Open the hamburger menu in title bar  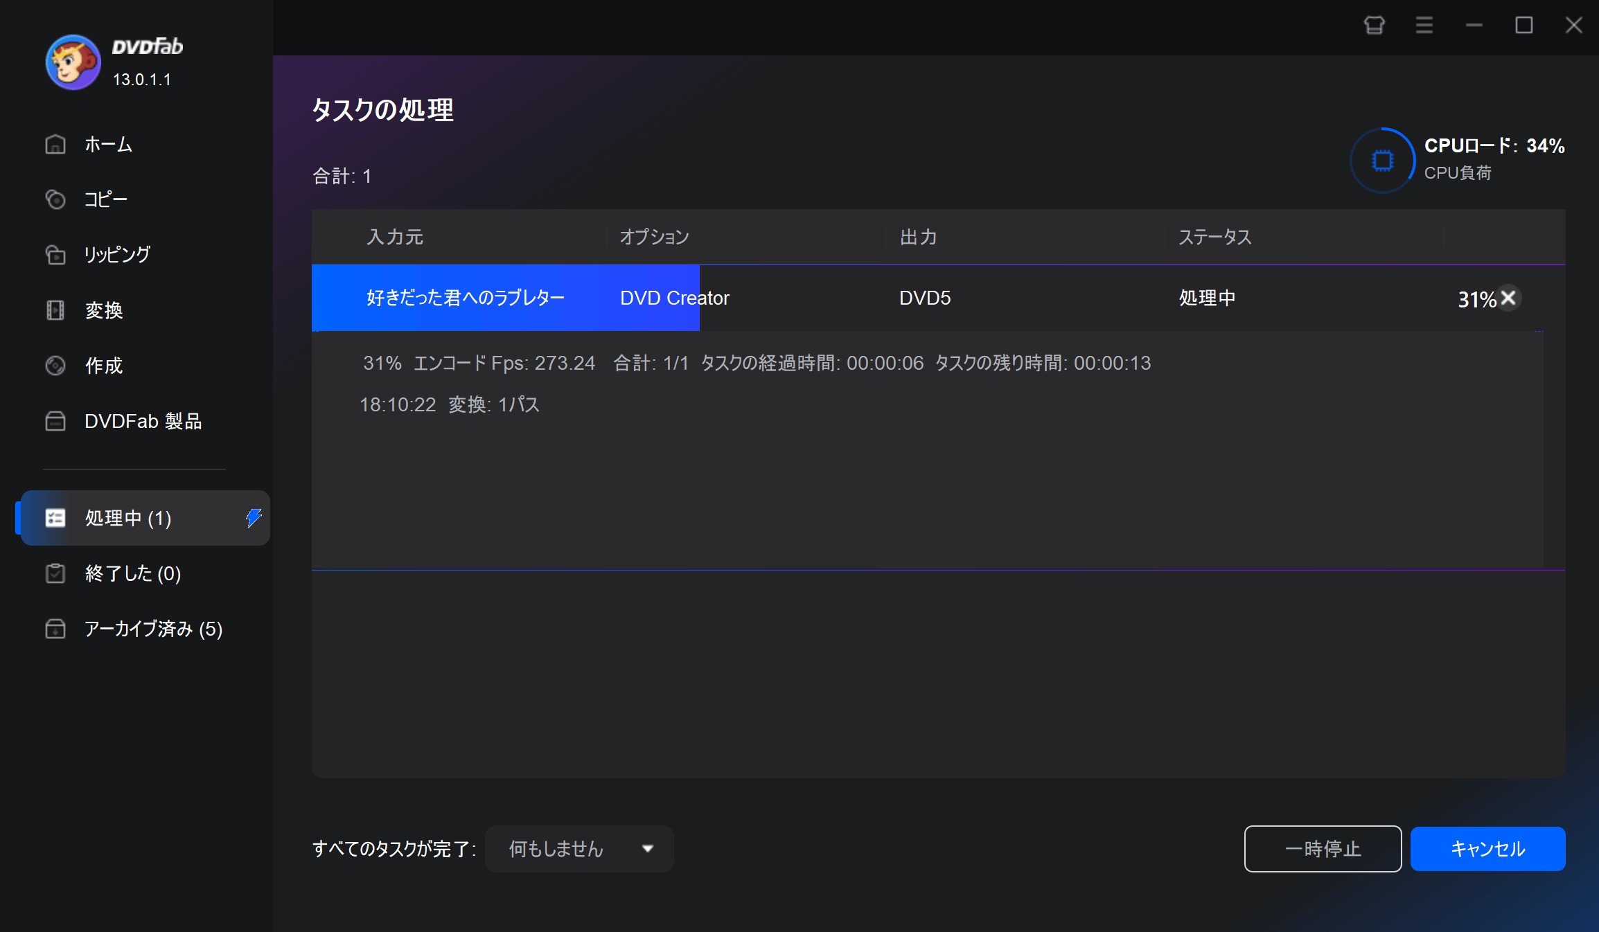1424,26
